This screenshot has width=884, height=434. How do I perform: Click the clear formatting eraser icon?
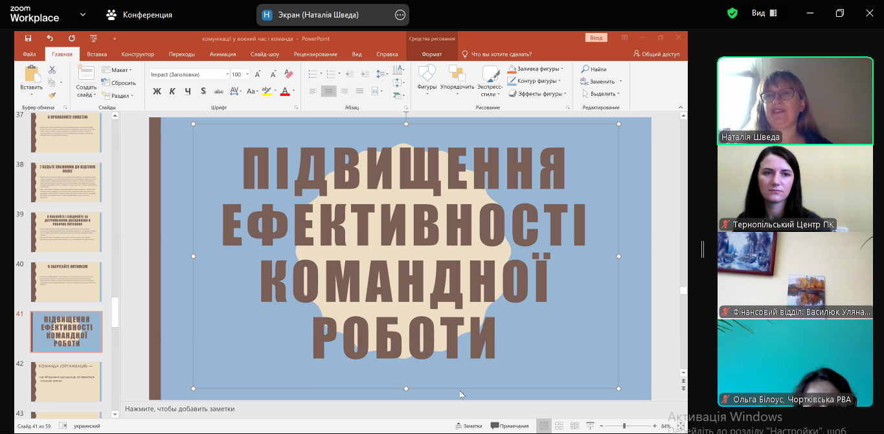[289, 74]
